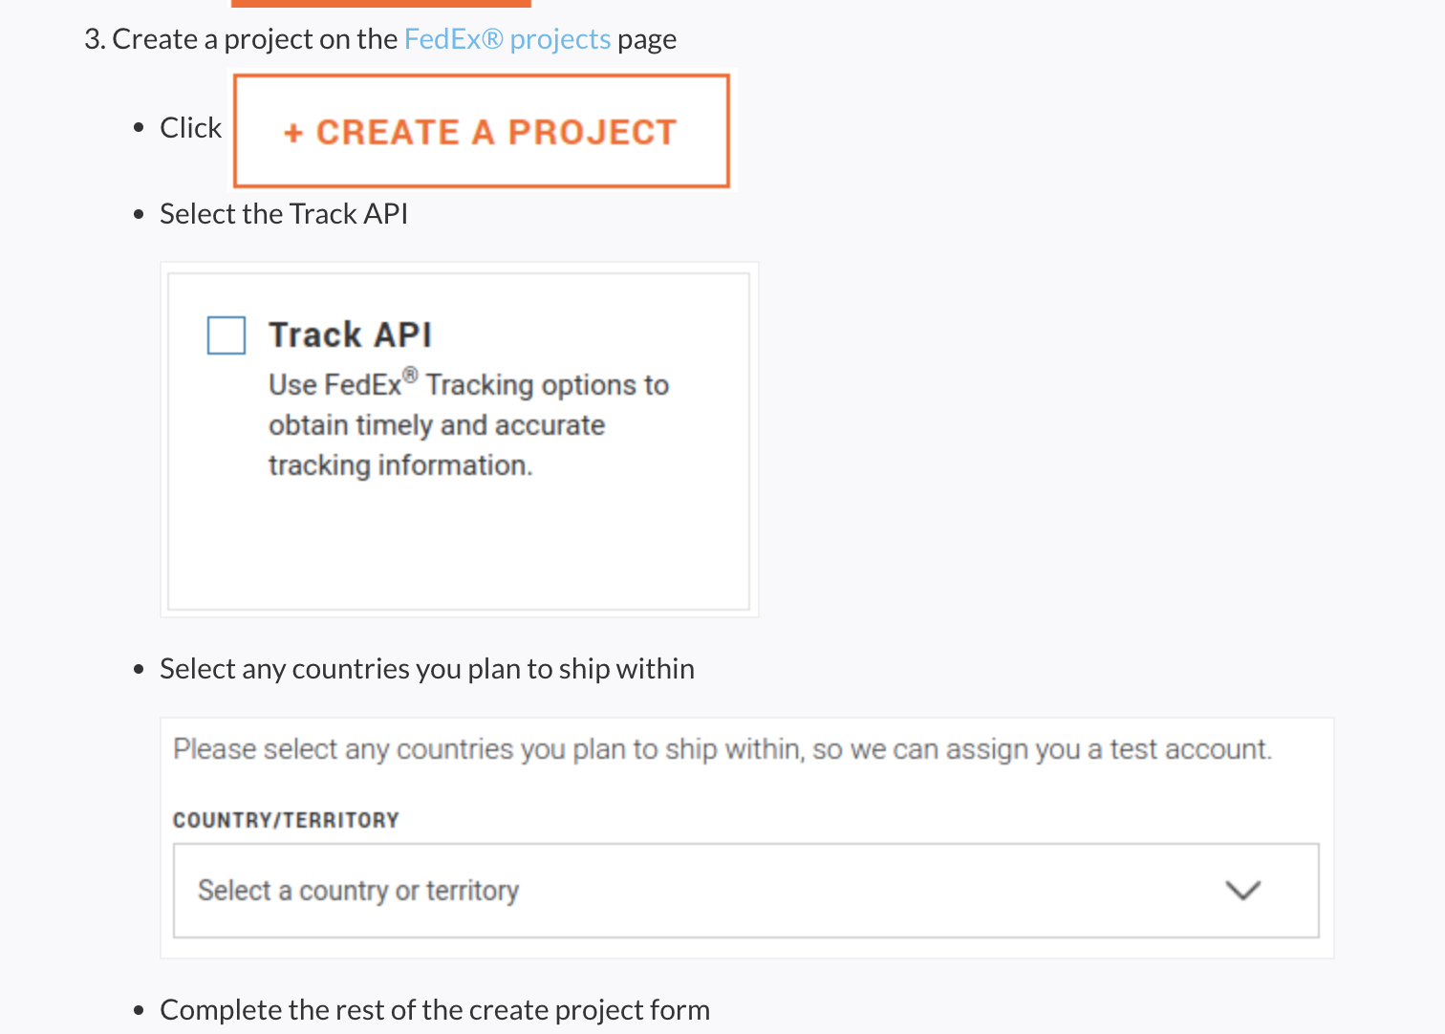
Task: Click 'Complete the rest of the create project form'
Action: (x=435, y=1010)
